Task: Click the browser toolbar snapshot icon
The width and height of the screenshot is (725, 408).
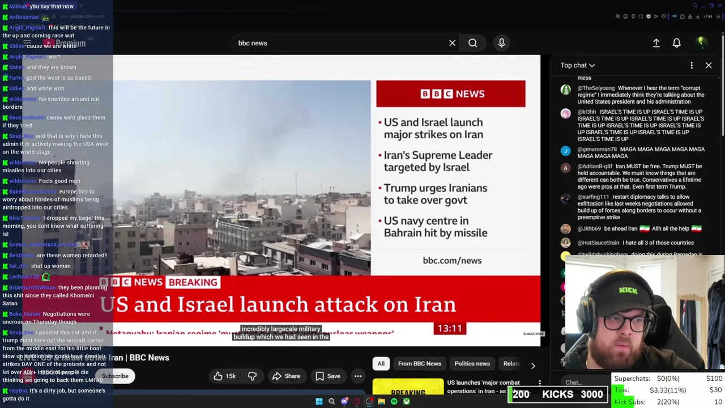Action: (x=641, y=16)
